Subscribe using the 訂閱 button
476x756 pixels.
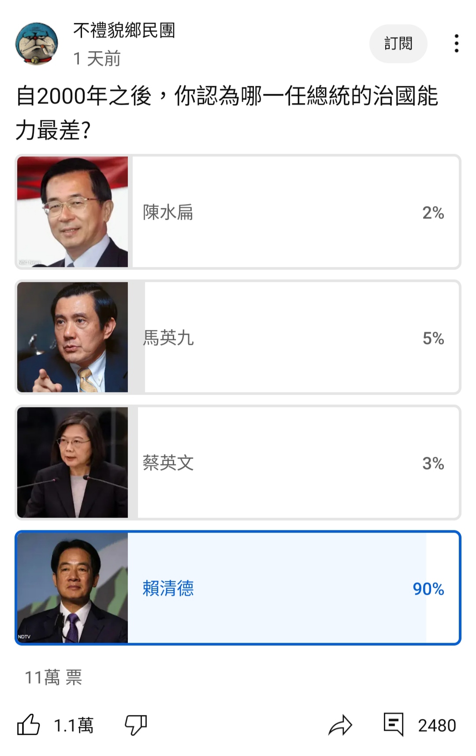pyautogui.click(x=398, y=44)
